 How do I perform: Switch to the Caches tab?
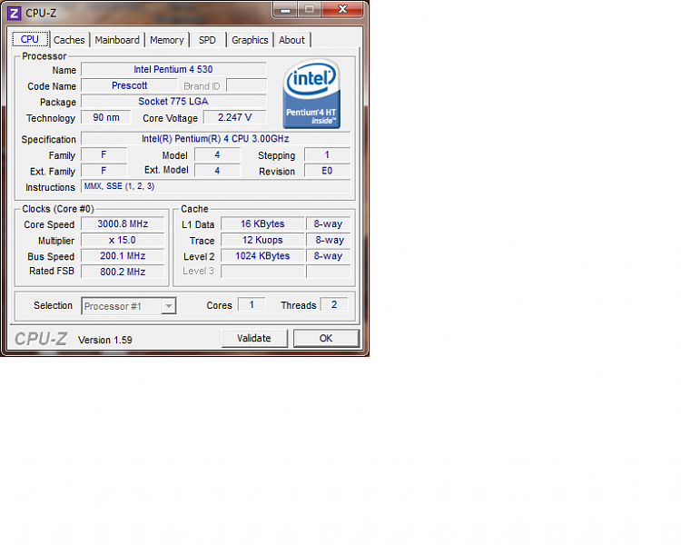(x=69, y=40)
